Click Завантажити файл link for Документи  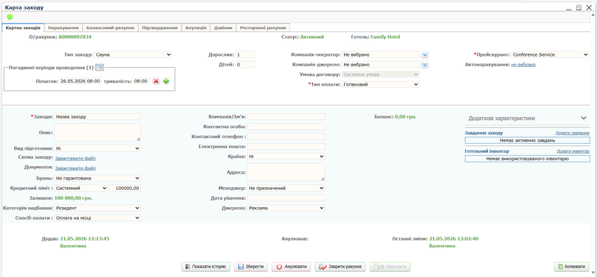[x=75, y=168]
